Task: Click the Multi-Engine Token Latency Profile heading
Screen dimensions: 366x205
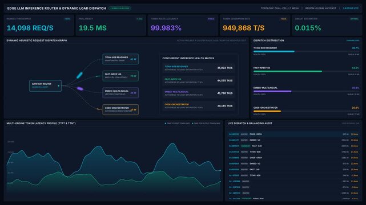Action: click(x=41, y=124)
